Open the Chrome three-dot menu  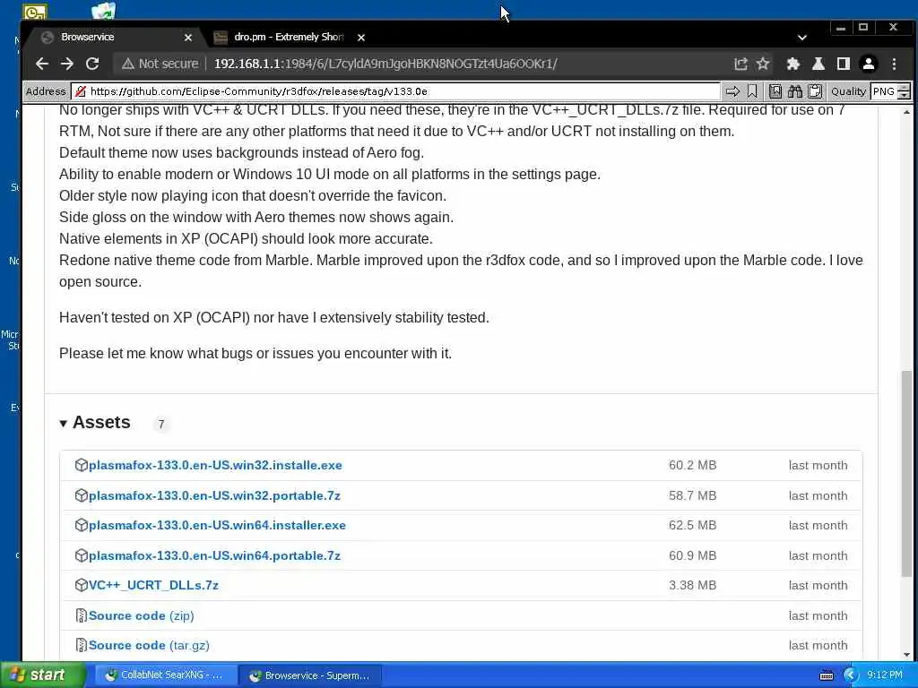(894, 64)
